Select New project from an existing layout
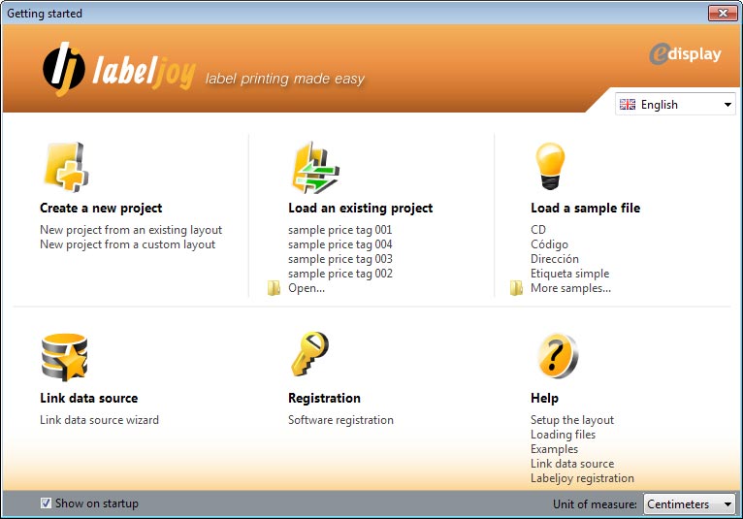The width and height of the screenshot is (743, 519). pos(131,230)
